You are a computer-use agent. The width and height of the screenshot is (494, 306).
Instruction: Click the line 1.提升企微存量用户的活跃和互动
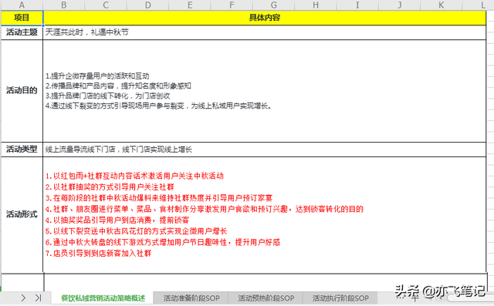point(97,76)
